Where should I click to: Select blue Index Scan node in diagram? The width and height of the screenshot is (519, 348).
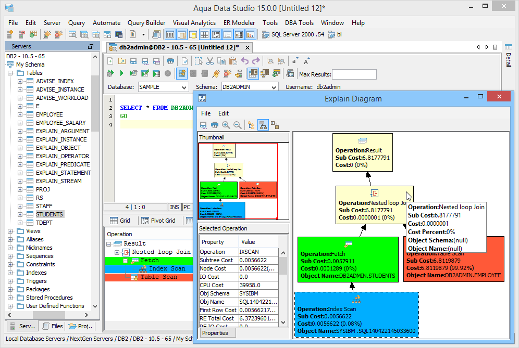tap(356, 315)
